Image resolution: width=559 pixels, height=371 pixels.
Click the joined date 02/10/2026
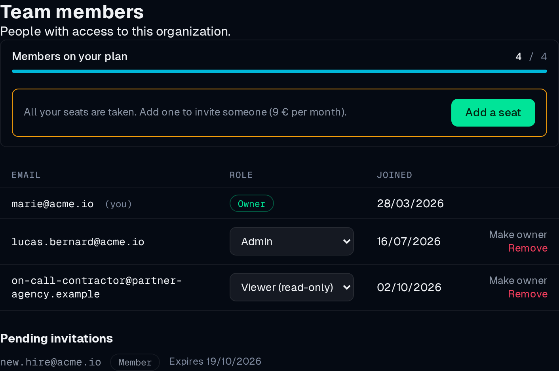click(x=409, y=287)
